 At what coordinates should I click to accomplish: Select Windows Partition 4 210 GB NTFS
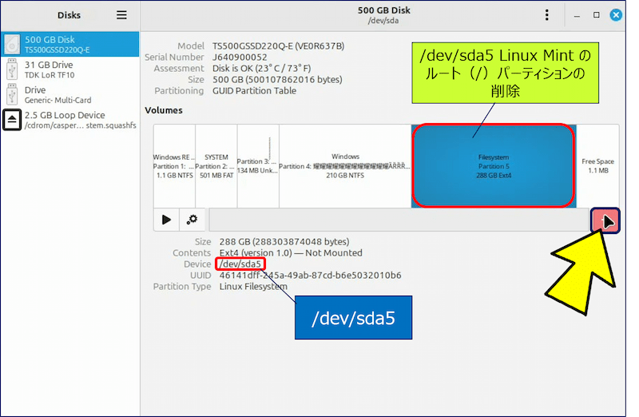[345, 165]
